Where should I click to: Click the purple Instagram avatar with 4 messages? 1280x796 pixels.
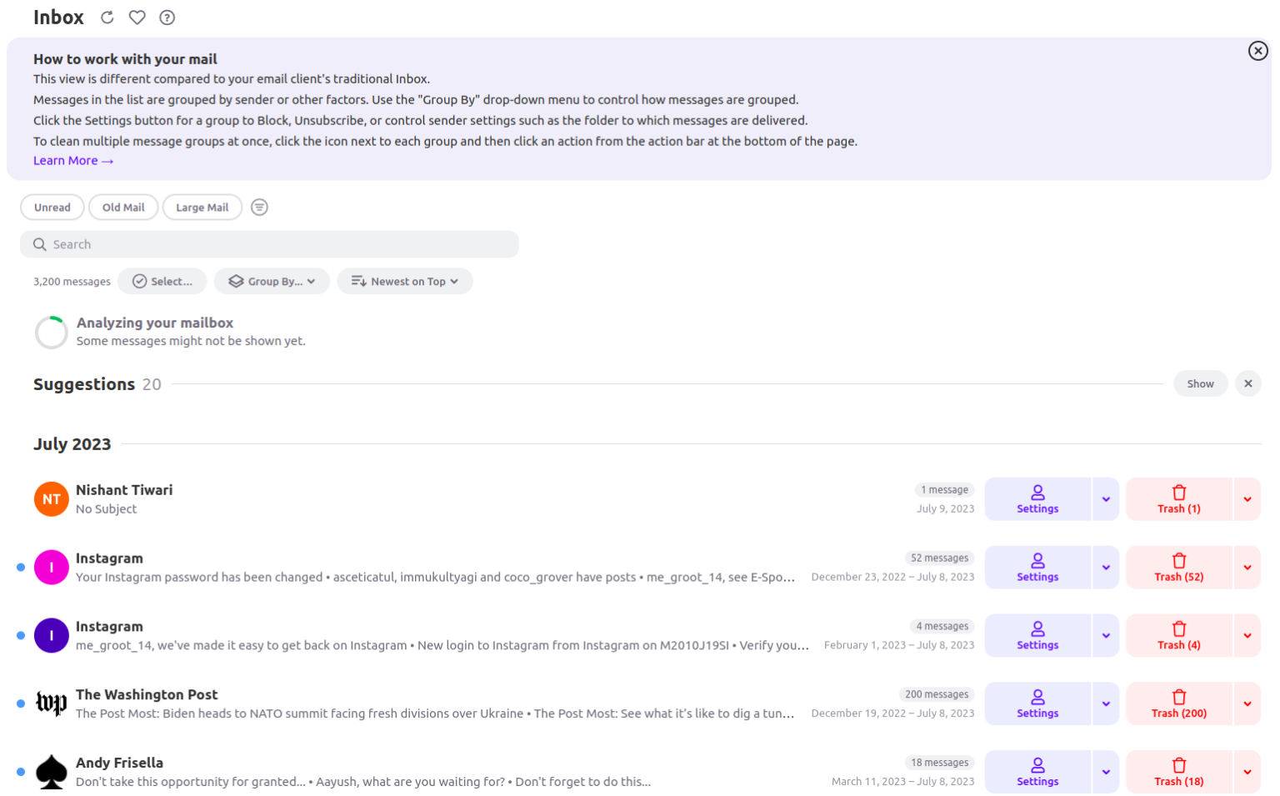[x=52, y=636]
